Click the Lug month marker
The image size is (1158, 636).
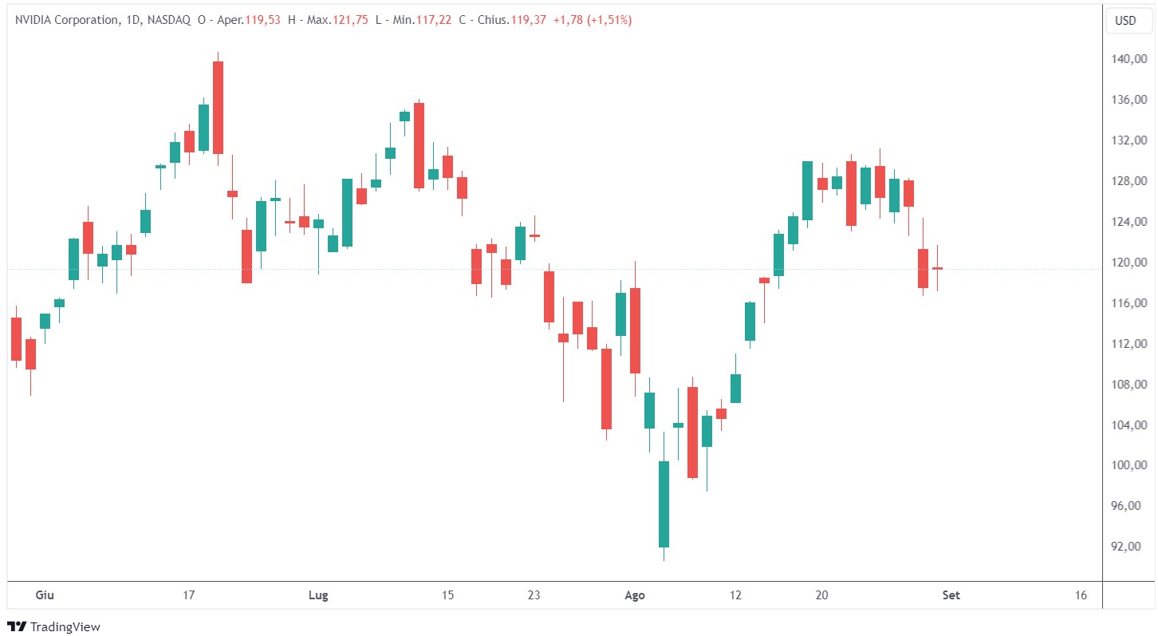pyautogui.click(x=318, y=595)
